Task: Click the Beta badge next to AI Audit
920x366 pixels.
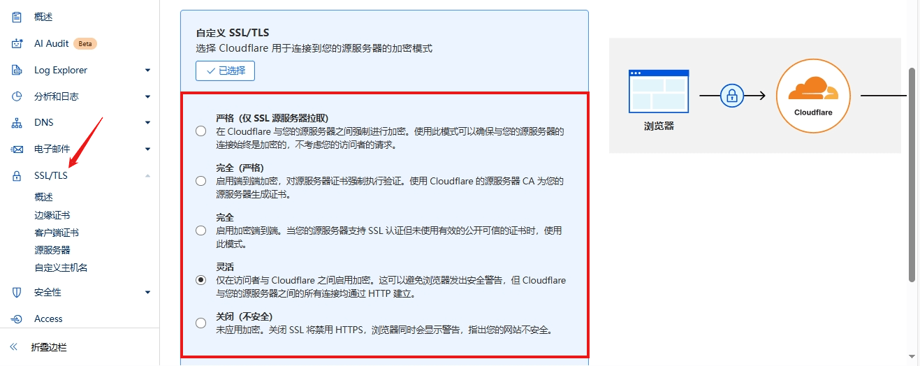Action: (x=85, y=43)
